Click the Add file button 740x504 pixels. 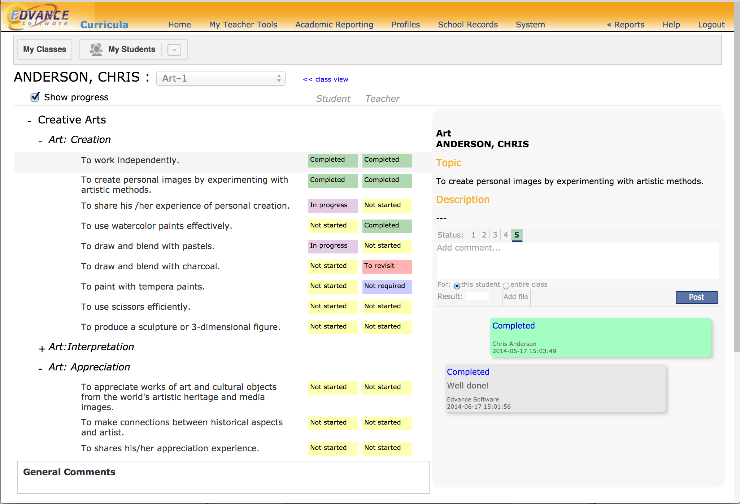pyautogui.click(x=516, y=297)
